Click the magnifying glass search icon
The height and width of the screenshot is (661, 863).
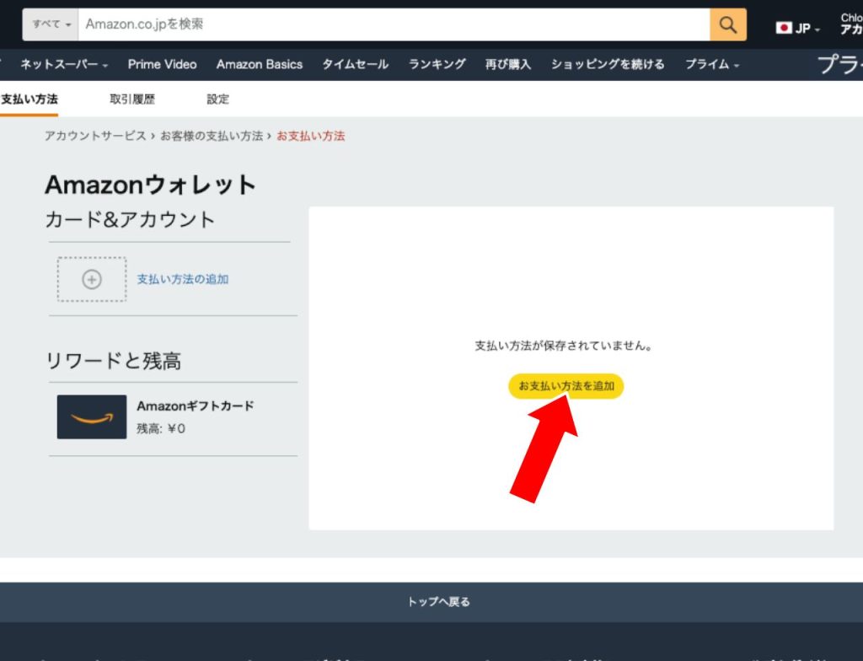(728, 24)
